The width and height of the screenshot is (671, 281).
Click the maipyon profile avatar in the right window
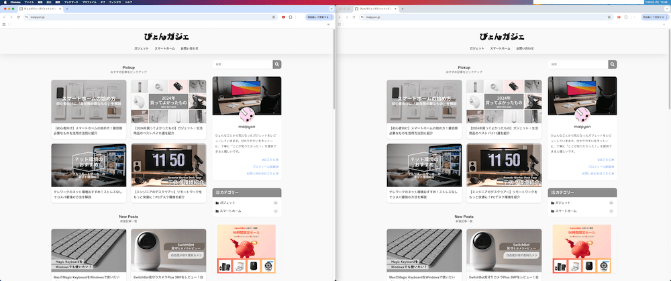point(582,113)
